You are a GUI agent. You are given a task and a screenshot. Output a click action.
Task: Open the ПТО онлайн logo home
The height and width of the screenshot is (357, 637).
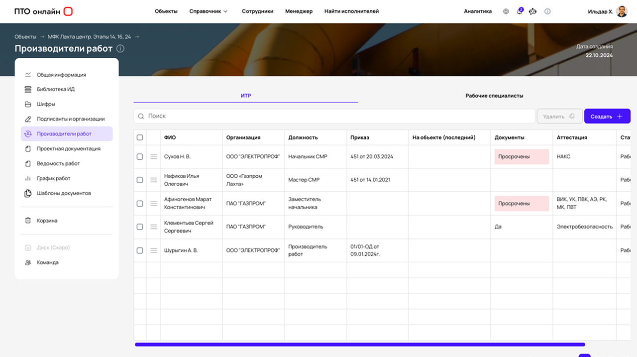coord(43,11)
